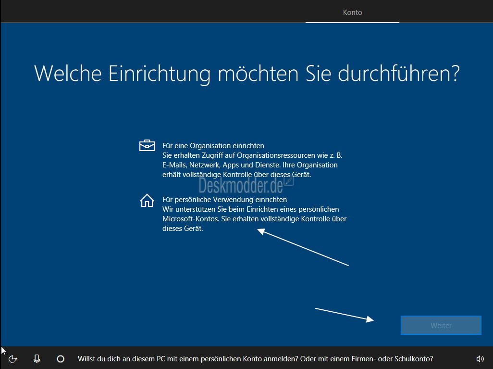
Task: Click the briefcase organisation icon
Action: [147, 145]
